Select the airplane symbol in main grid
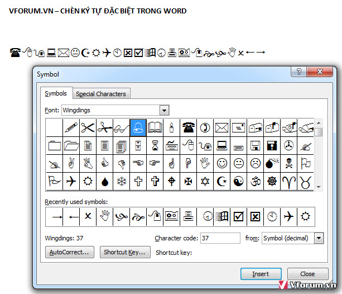This screenshot has width=342, height=294. click(71, 181)
